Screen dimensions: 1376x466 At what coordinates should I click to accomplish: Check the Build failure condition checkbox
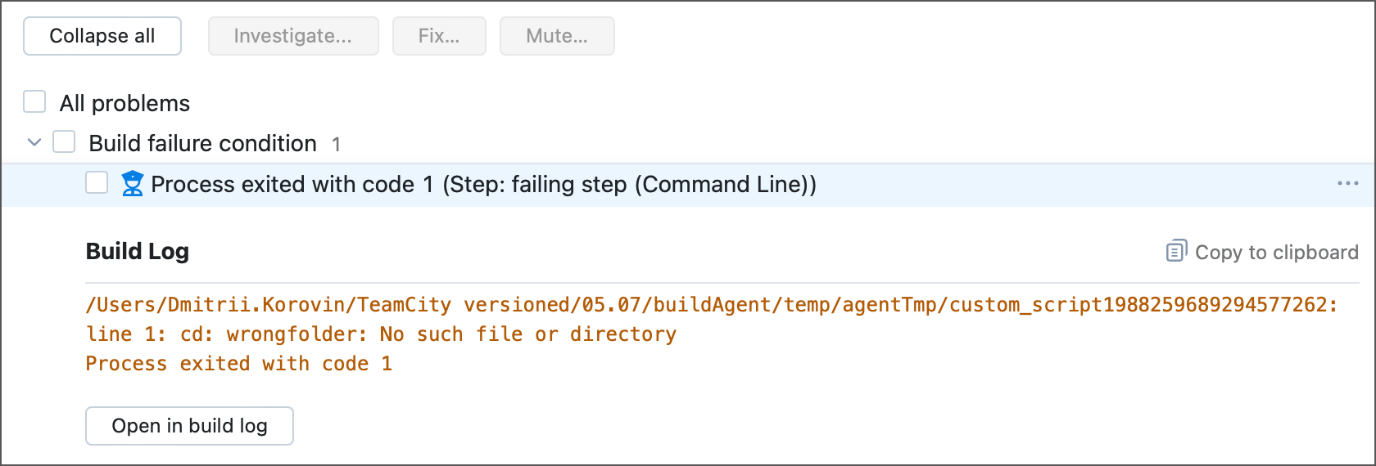[64, 142]
